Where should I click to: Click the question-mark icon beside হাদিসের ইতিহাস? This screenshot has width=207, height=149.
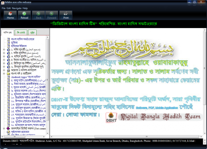coord(9,46)
